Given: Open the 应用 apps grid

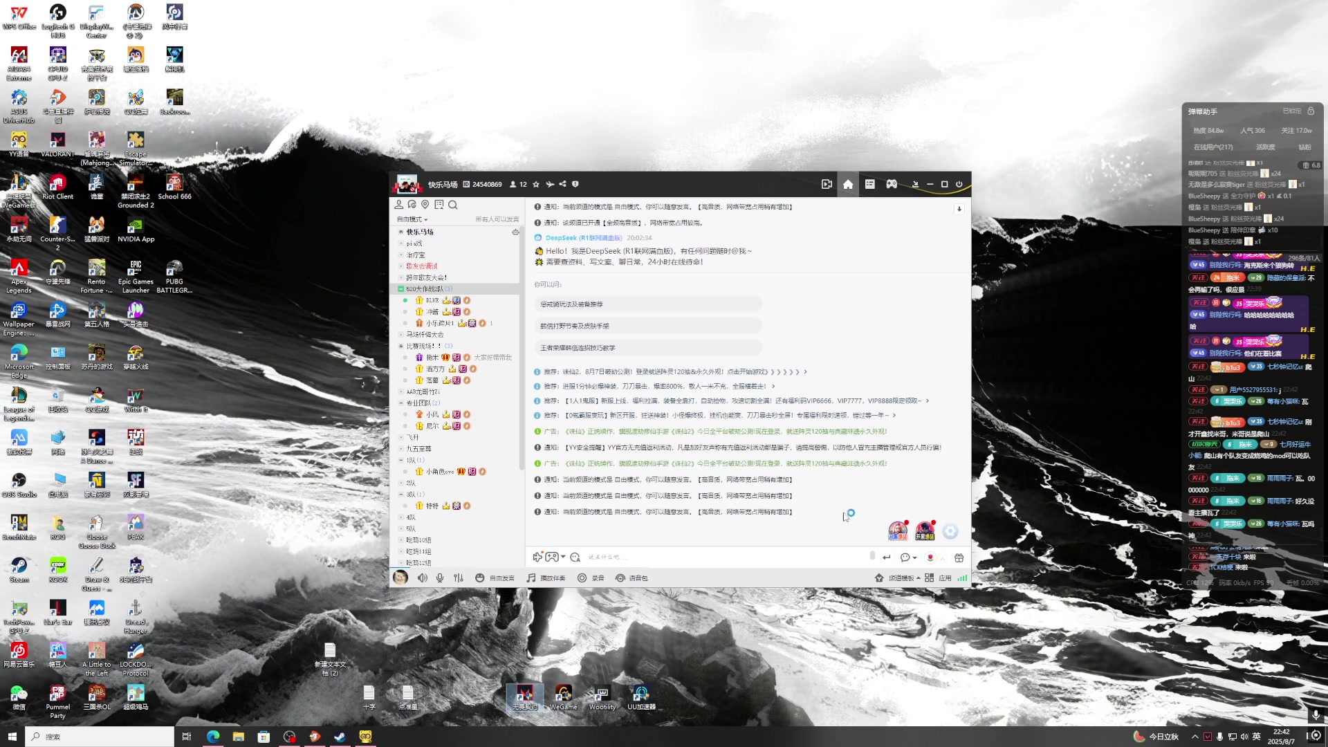Looking at the screenshot, I should pyautogui.click(x=938, y=578).
